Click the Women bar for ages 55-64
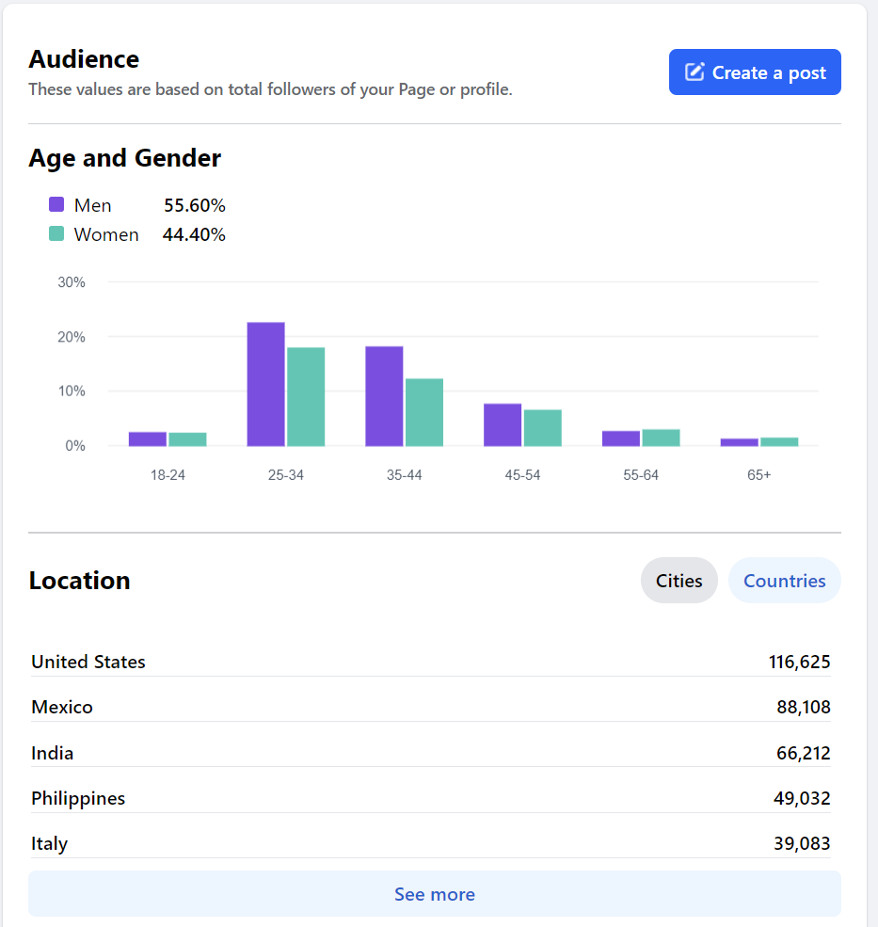This screenshot has width=878, height=927. (661, 438)
